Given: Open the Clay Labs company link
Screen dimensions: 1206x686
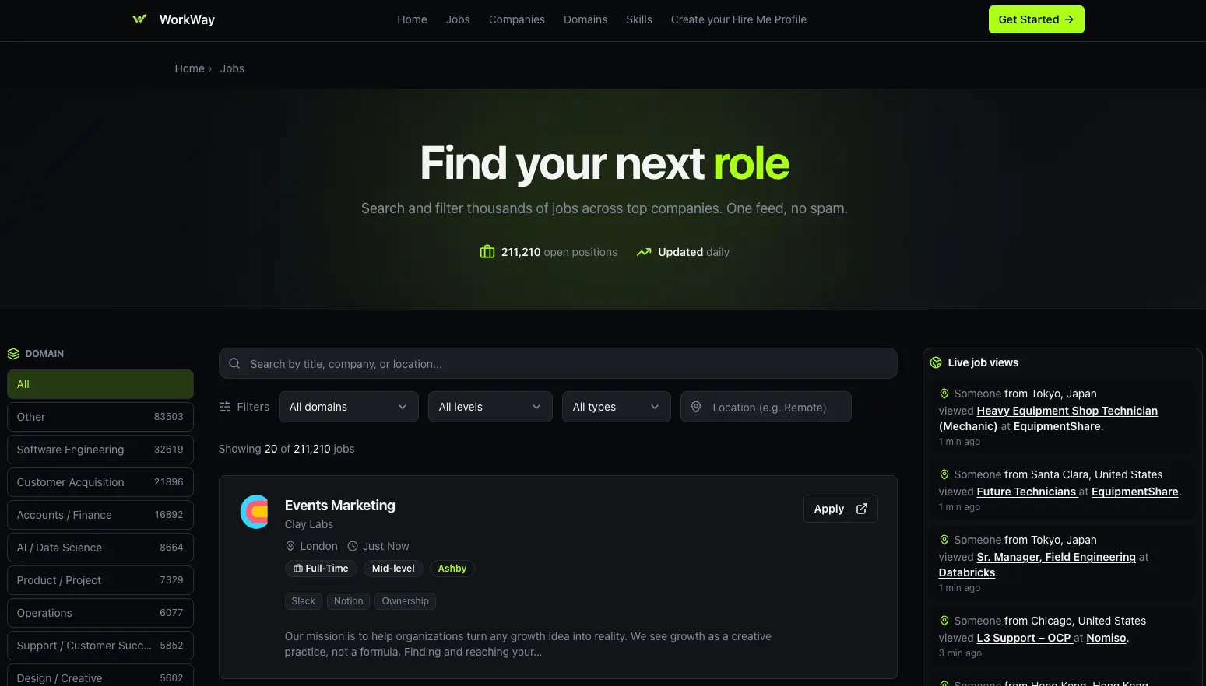Looking at the screenshot, I should pos(309,524).
